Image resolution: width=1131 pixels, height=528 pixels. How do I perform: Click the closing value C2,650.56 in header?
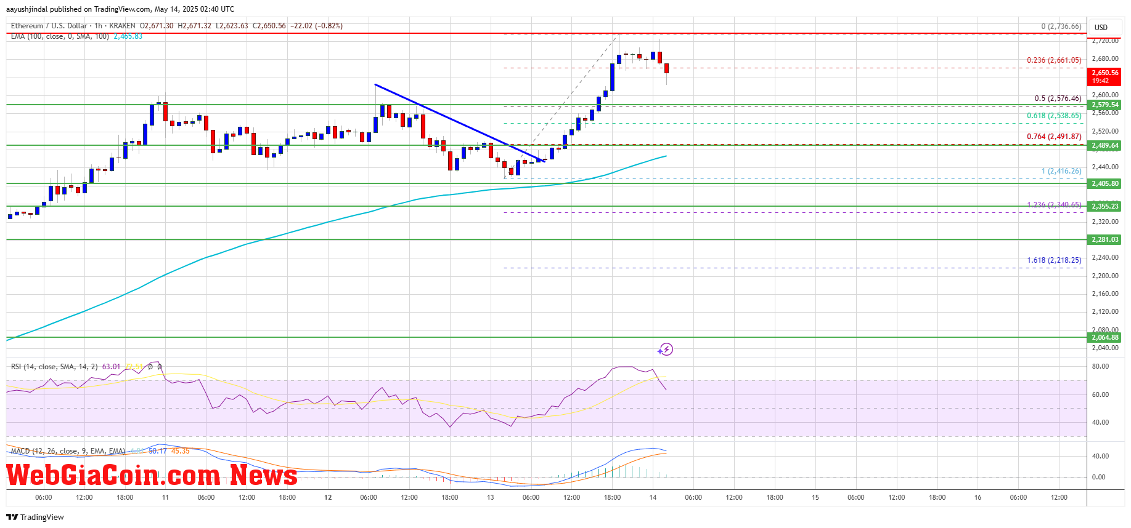tap(269, 26)
